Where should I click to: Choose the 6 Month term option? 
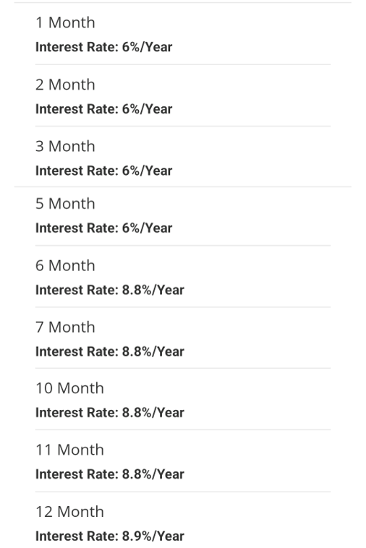183,276
